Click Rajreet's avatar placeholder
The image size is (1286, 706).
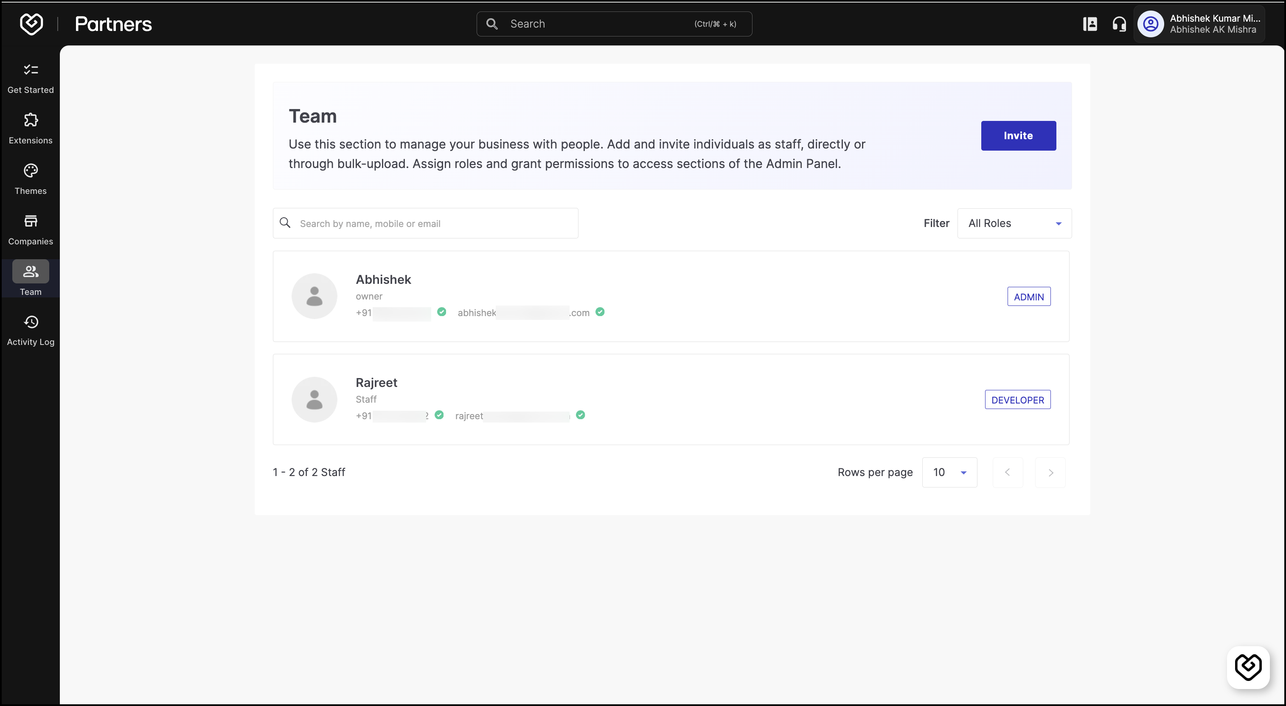pos(314,400)
